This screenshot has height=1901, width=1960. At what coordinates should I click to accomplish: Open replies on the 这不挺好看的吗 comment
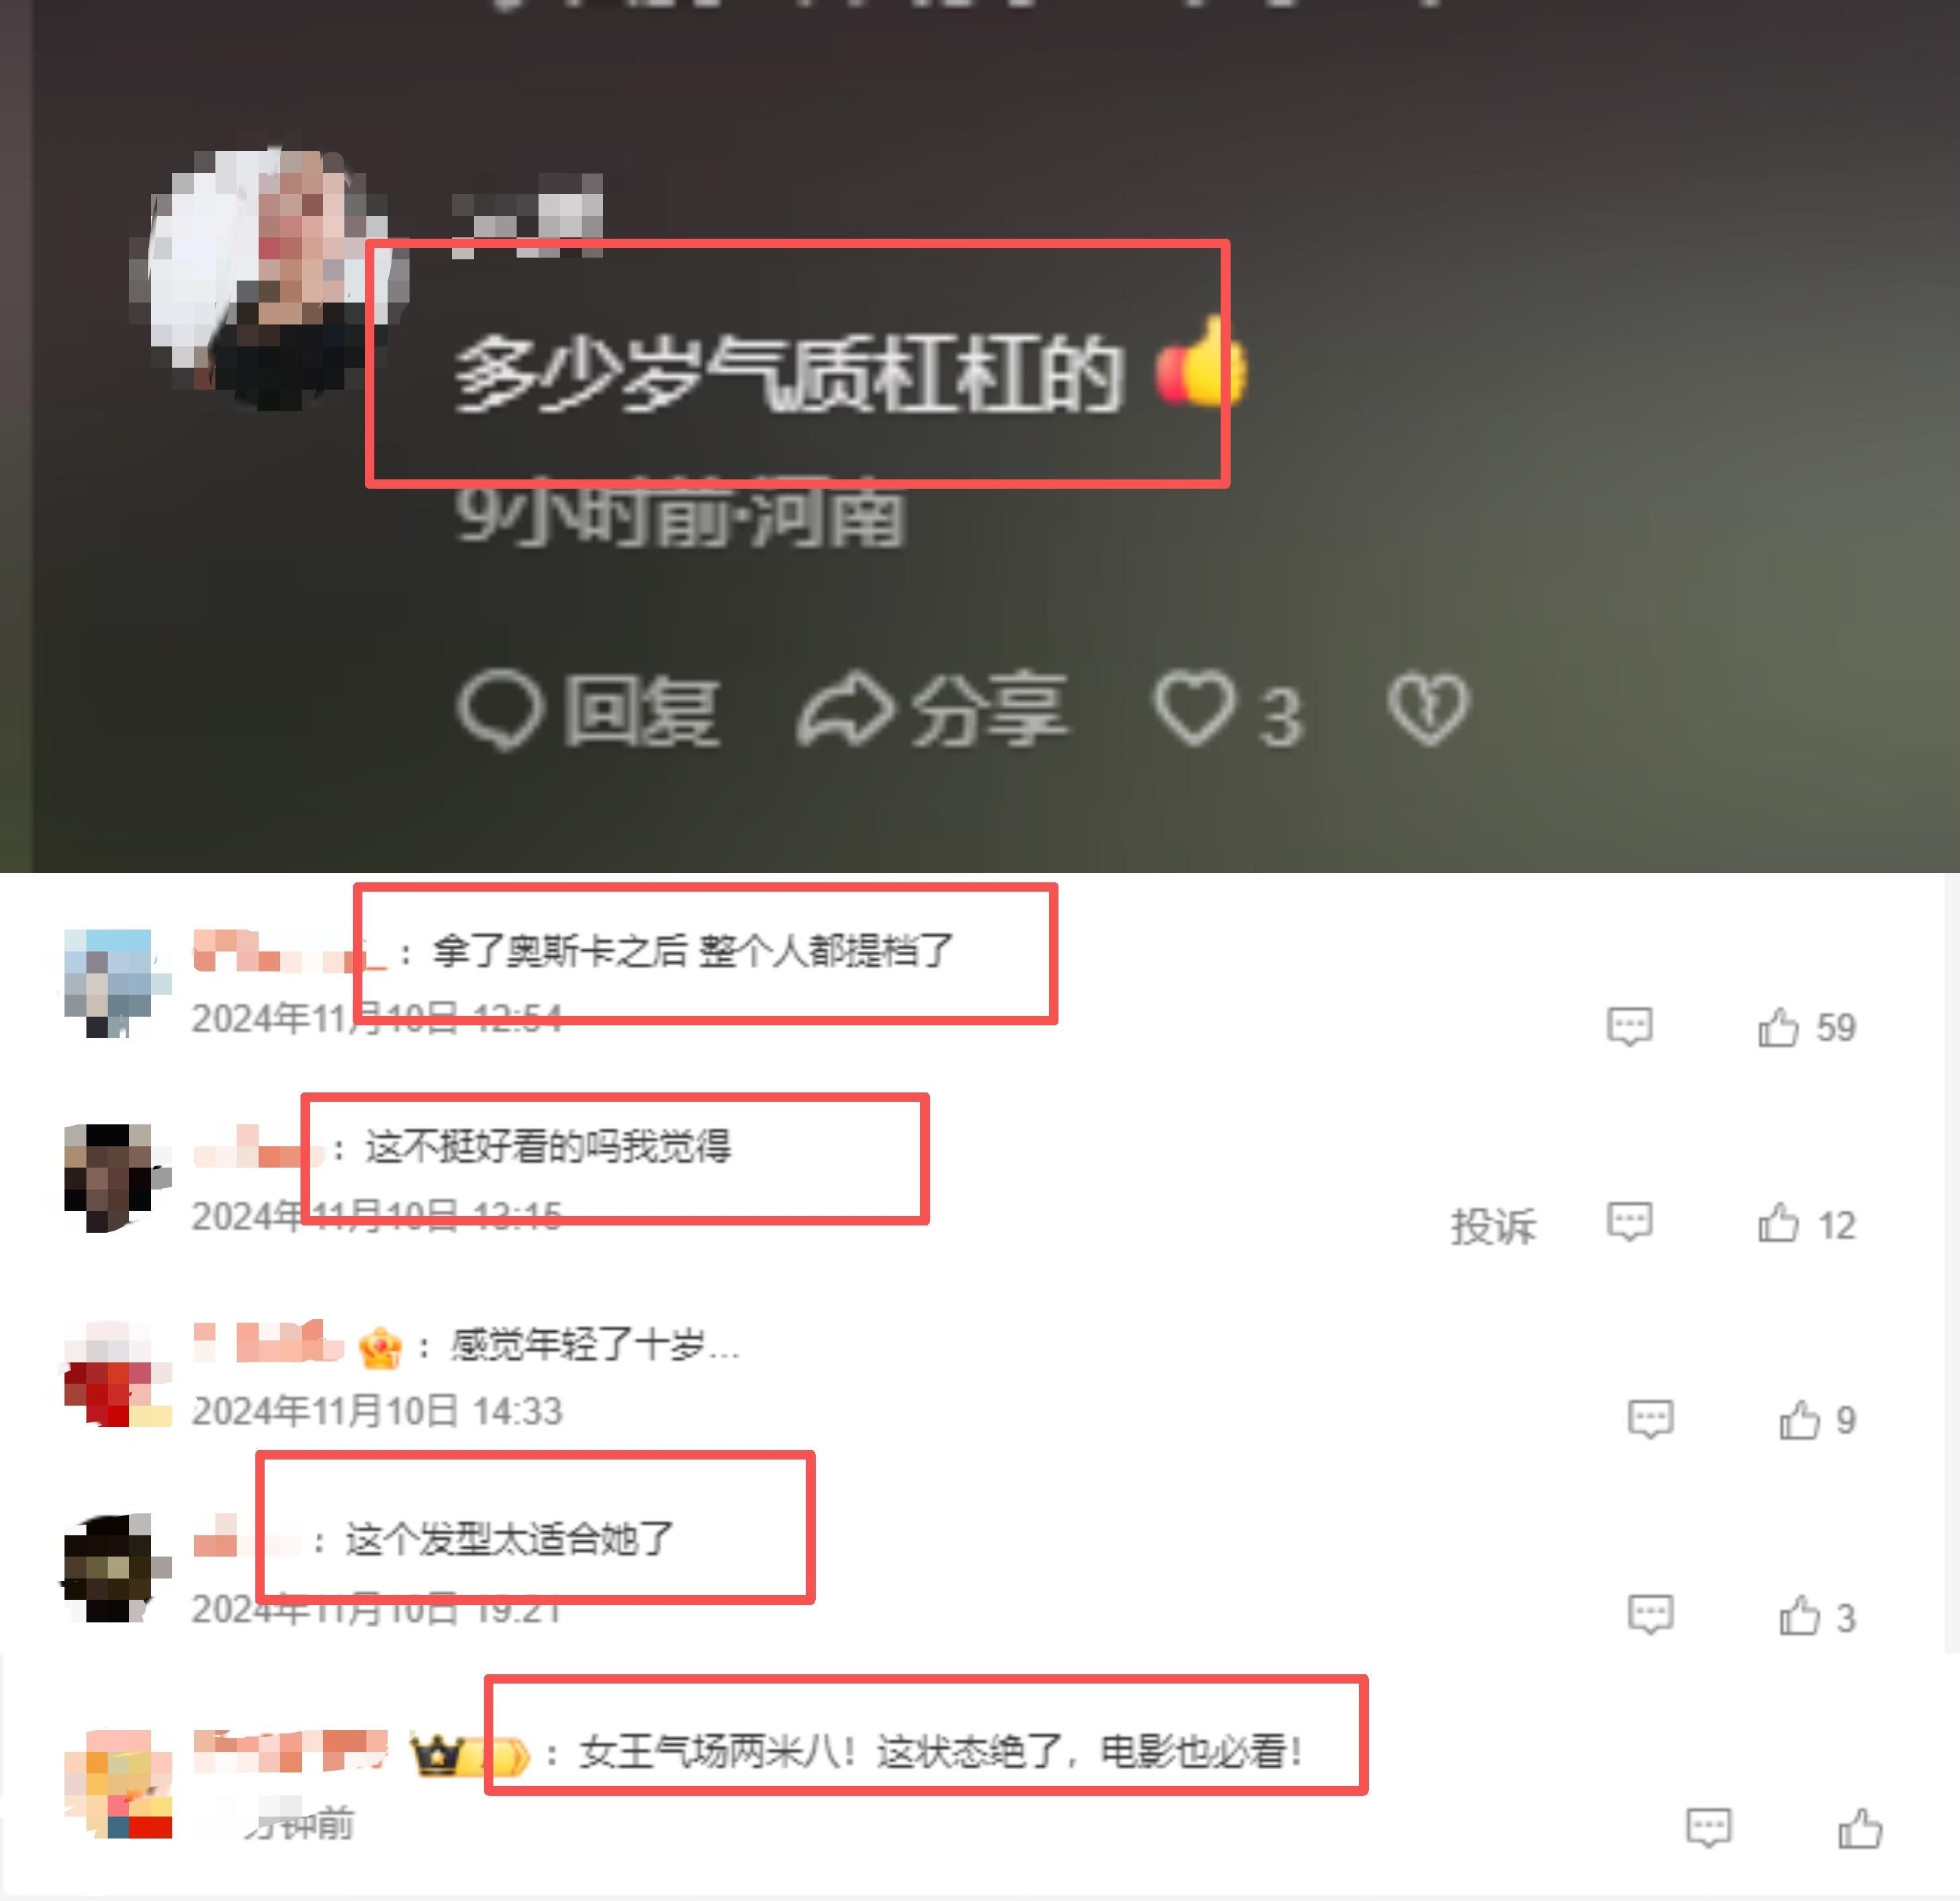click(1629, 1222)
